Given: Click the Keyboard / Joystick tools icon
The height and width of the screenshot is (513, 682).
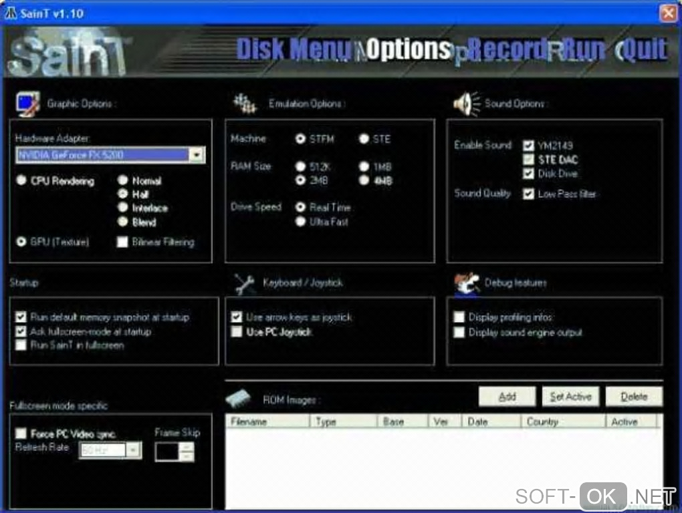Looking at the screenshot, I should tap(245, 284).
